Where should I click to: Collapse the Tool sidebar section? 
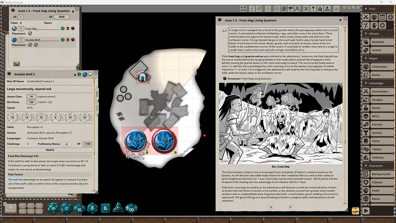(378, 9)
